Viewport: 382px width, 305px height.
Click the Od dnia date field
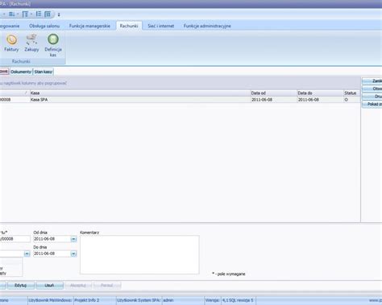point(52,239)
